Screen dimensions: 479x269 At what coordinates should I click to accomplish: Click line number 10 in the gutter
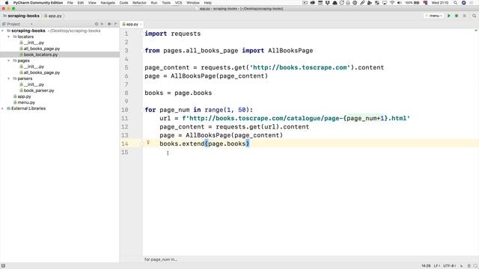[125, 110]
